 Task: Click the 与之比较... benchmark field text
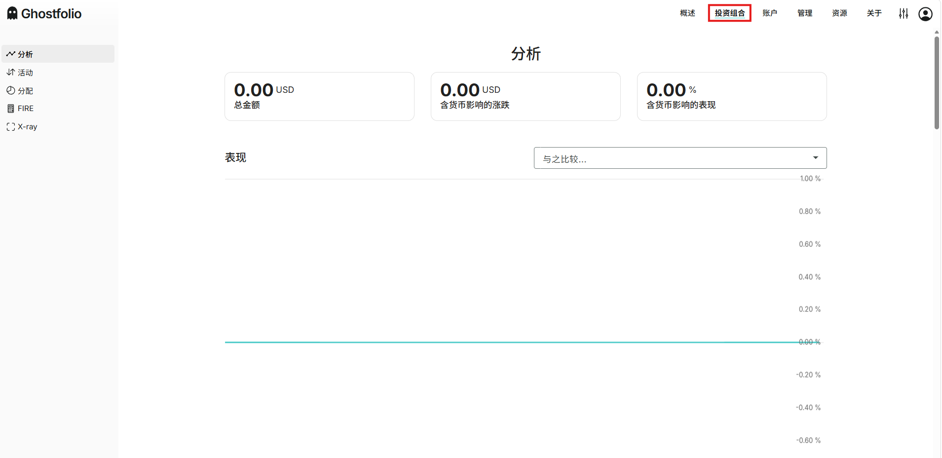coord(565,159)
